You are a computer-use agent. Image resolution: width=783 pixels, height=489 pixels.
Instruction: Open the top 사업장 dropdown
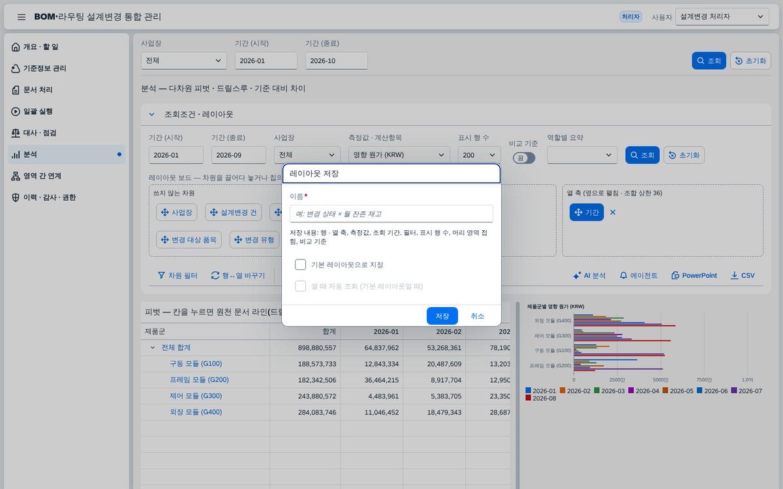click(184, 61)
